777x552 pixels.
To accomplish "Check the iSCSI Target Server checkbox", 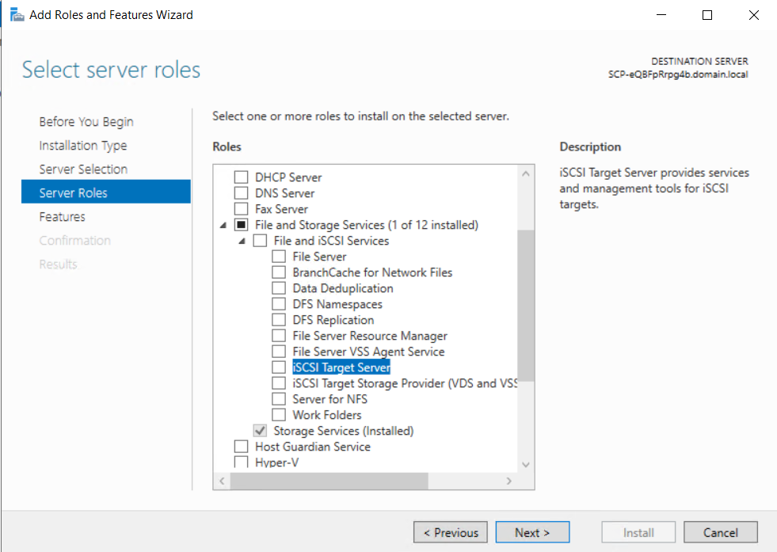I will [x=279, y=367].
